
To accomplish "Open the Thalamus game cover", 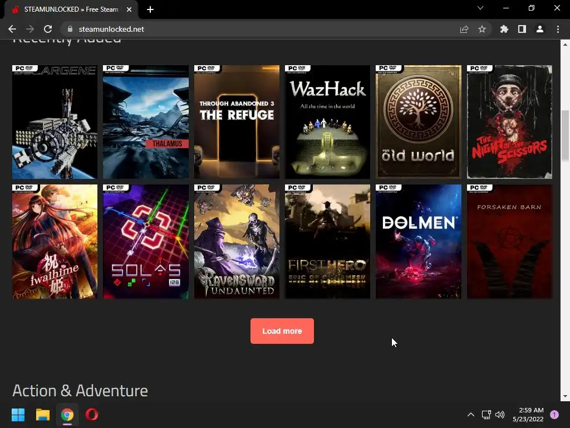I will click(x=146, y=122).
